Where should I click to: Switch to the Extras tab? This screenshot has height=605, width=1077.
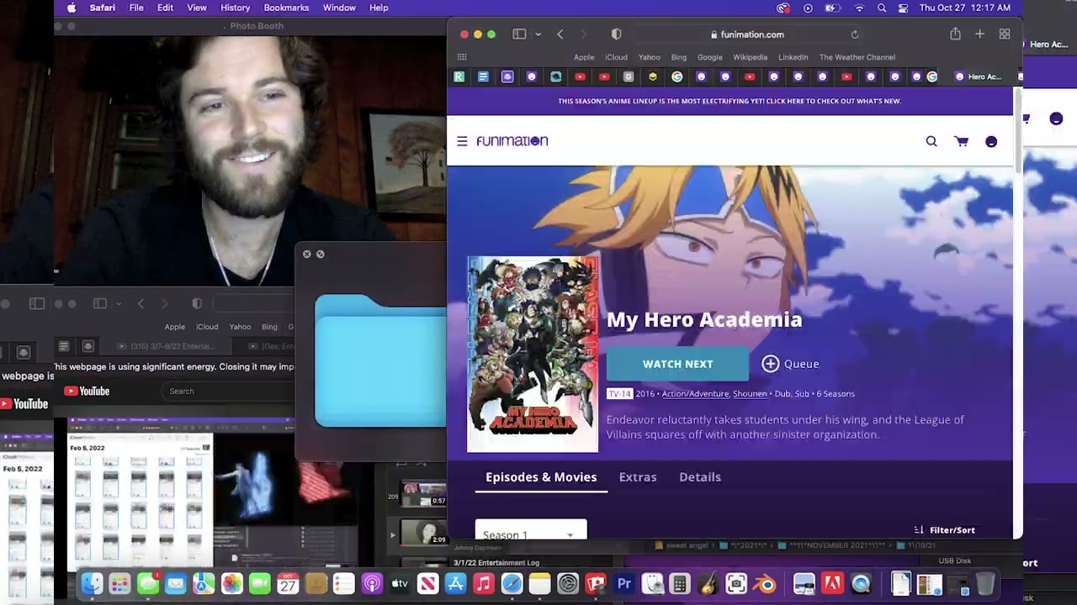[x=638, y=477]
